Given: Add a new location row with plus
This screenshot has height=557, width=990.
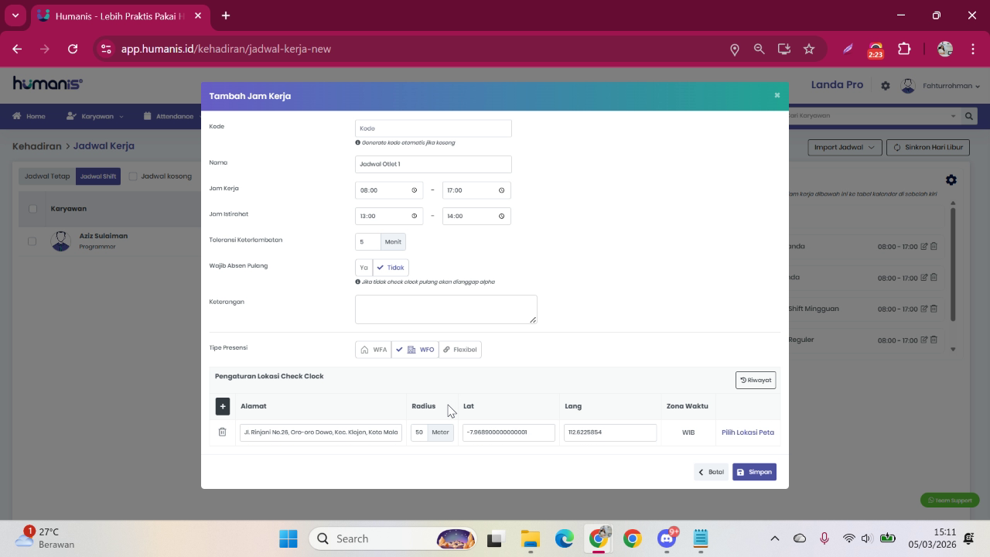Looking at the screenshot, I should [x=222, y=406].
